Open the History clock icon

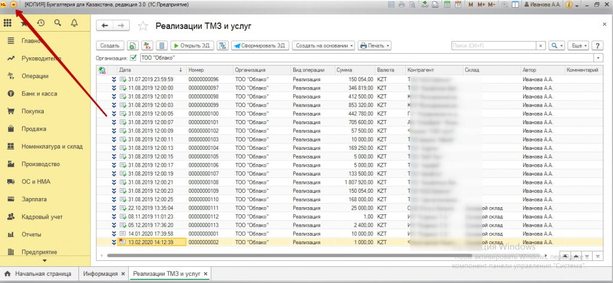(x=41, y=23)
